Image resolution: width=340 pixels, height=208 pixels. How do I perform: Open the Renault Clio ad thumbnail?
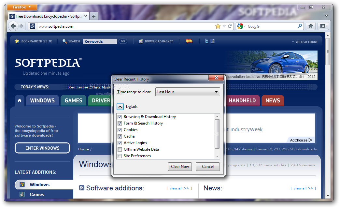pyautogui.click(x=272, y=65)
